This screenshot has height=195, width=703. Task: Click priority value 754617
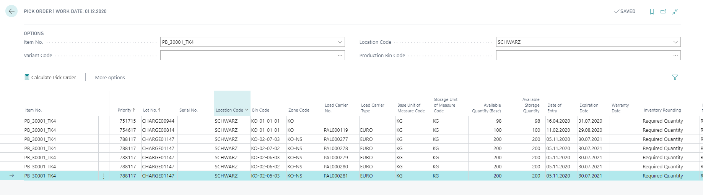pyautogui.click(x=128, y=130)
